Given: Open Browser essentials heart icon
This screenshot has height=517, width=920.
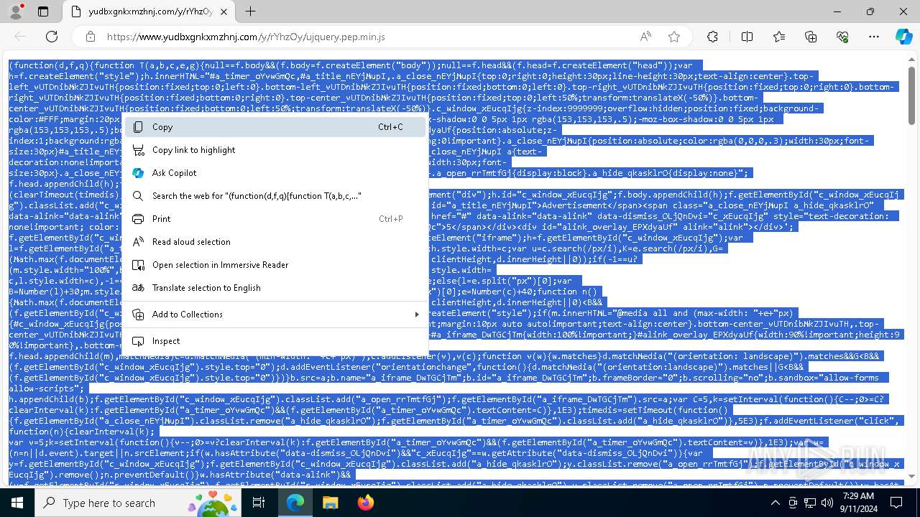Looking at the screenshot, I should [842, 37].
